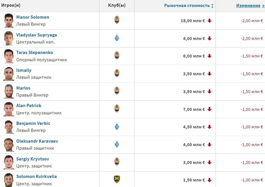
Task: Open Manor Solomon player profile link
Action: (x=32, y=17)
